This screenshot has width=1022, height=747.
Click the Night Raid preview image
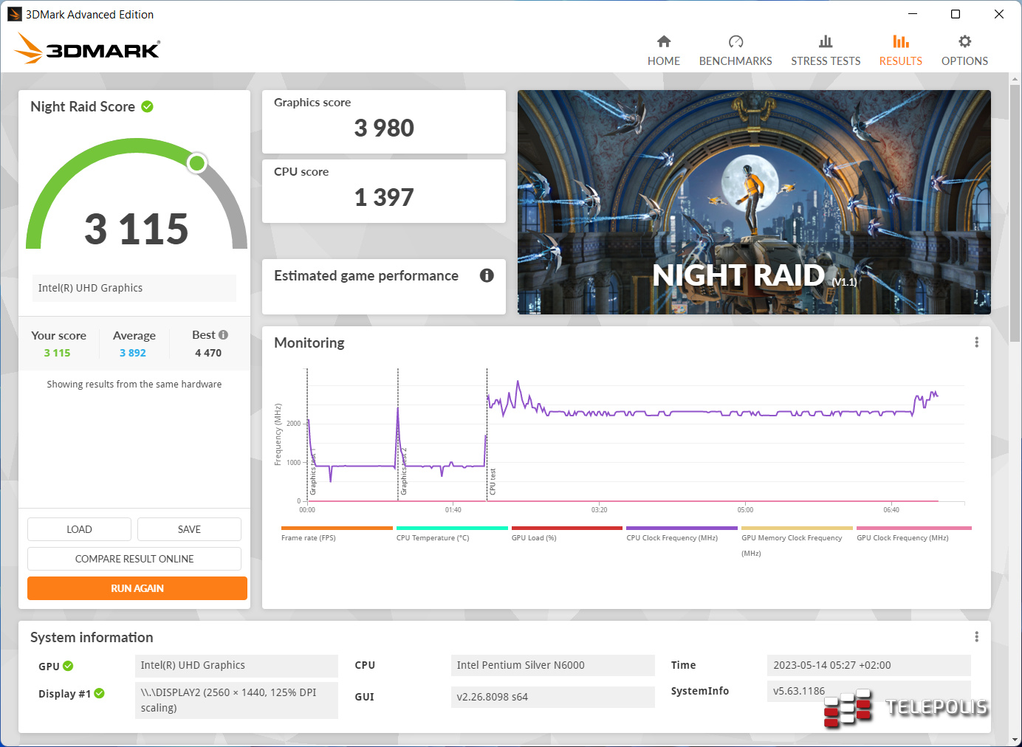[754, 202]
